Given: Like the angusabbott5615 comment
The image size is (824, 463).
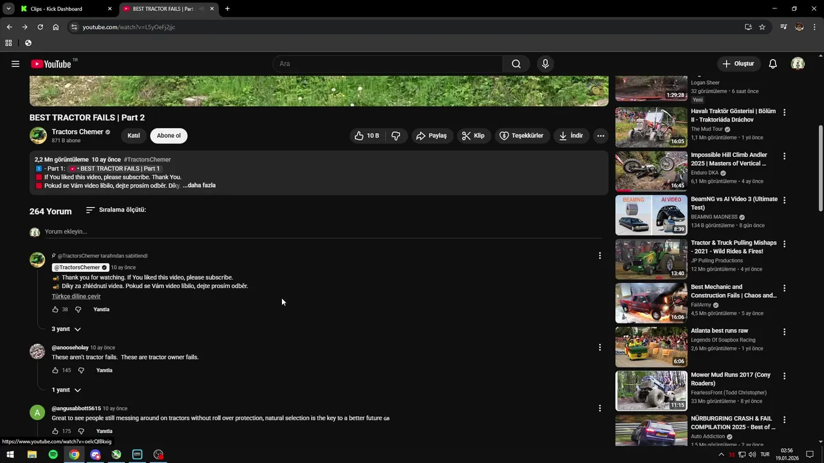Looking at the screenshot, I should pos(55,431).
